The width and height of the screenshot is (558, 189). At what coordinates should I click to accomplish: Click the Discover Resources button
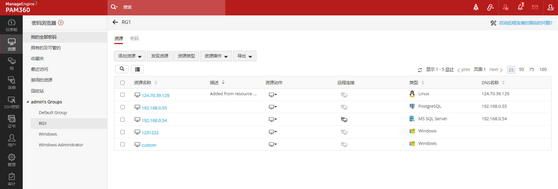160,56
